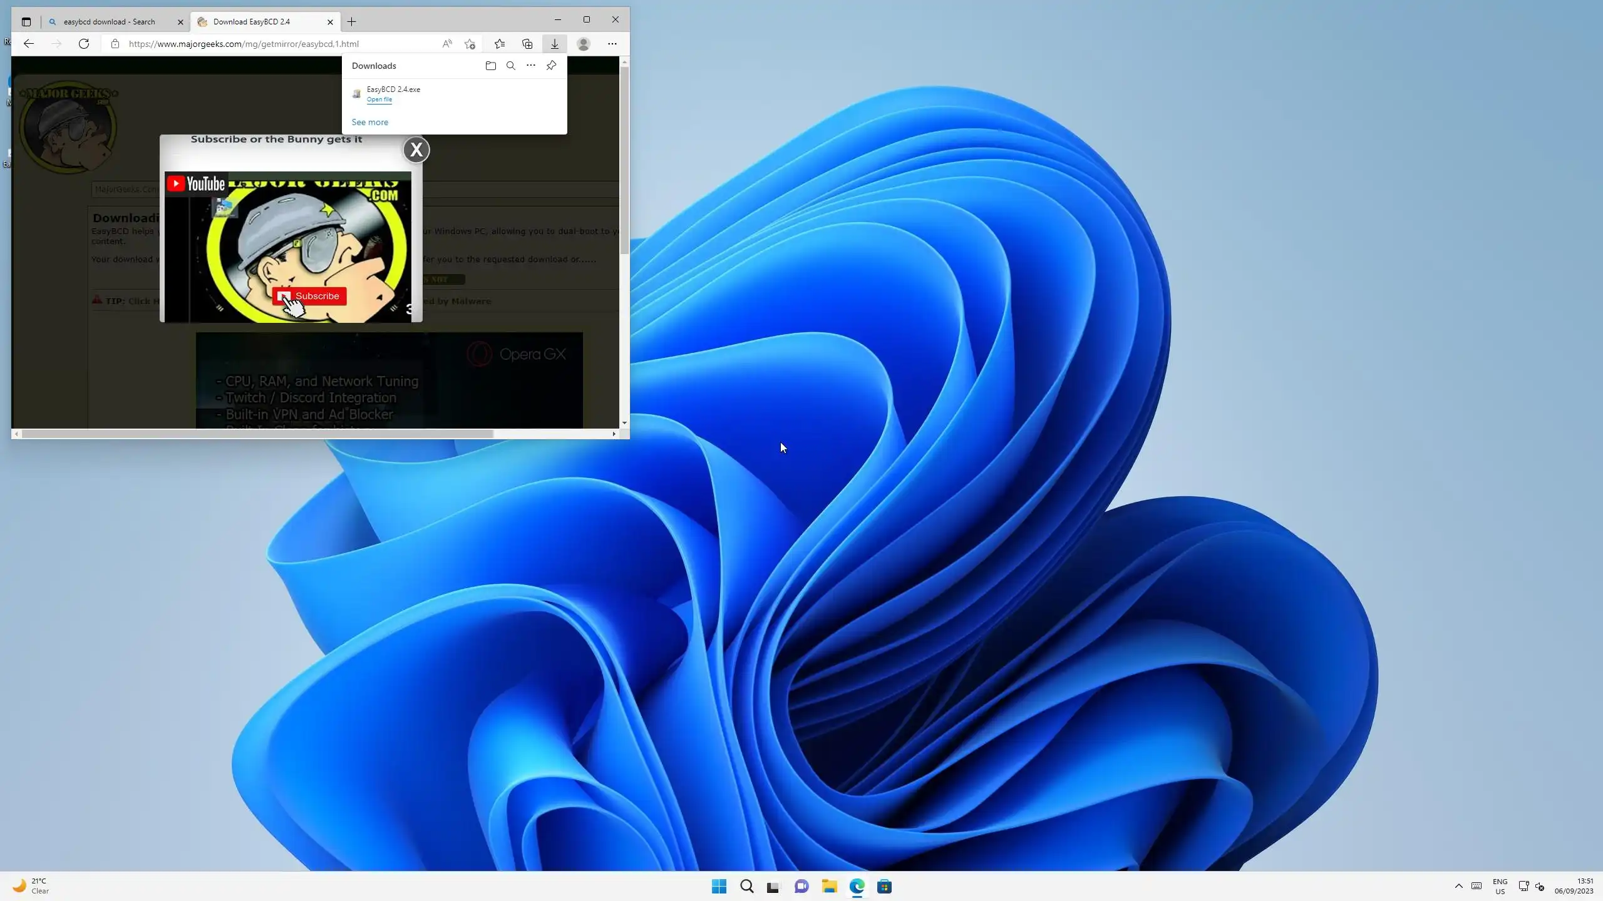This screenshot has width=1603, height=901.
Task: Add this page to favorites star
Action: click(470, 44)
